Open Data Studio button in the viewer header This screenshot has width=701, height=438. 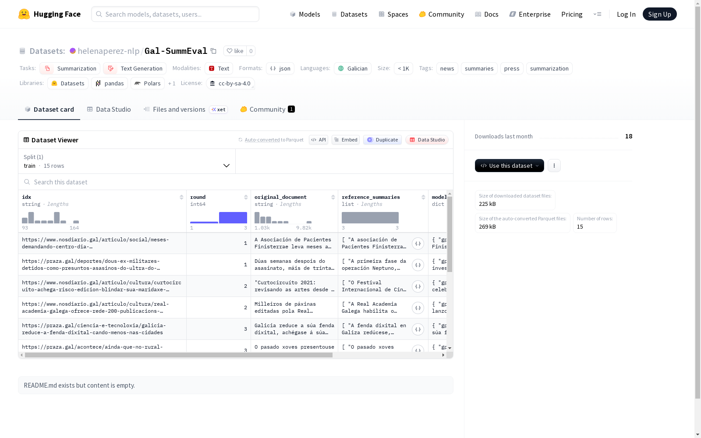pyautogui.click(x=427, y=140)
